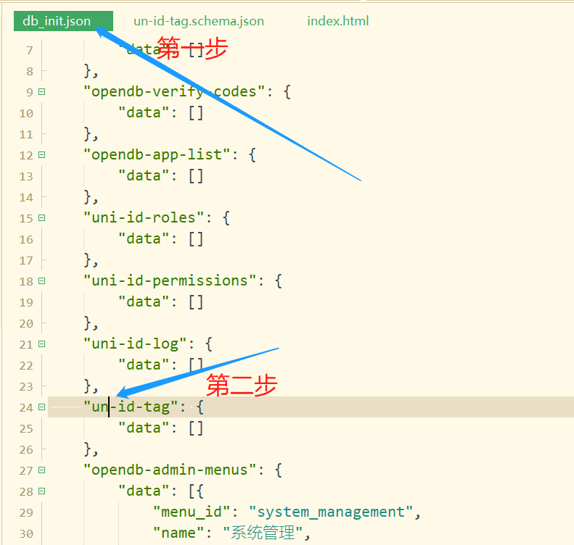Click the "uni-id-permissions" key text
This screenshot has width=574, height=545.
(x=170, y=281)
